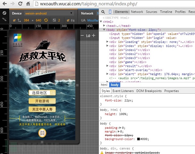Click the Aviva-Cofco logo in the page

coord(18,40)
